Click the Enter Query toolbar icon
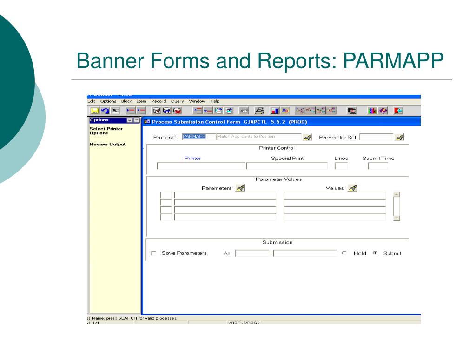This screenshot has width=476, height=357. point(156,111)
